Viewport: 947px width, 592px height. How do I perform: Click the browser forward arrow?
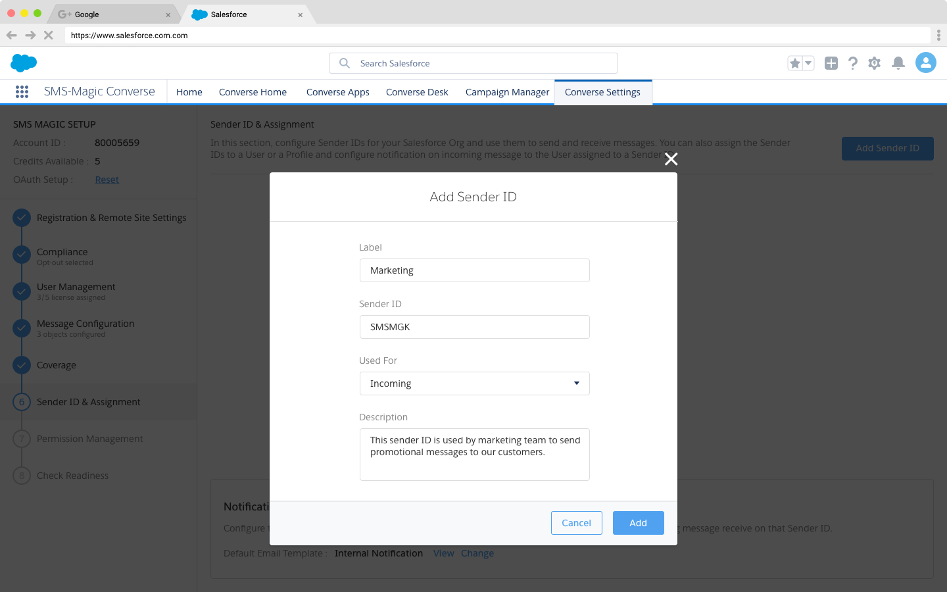tap(30, 36)
